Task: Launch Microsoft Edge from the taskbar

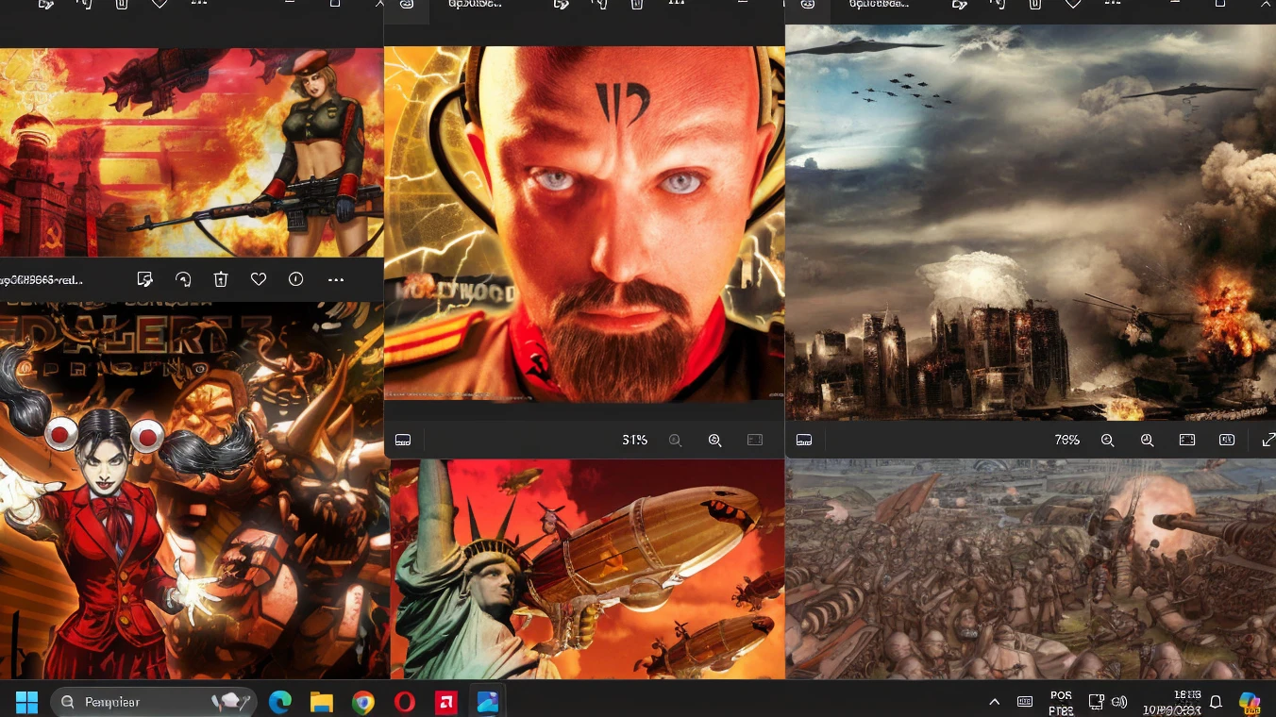Action: [280, 702]
